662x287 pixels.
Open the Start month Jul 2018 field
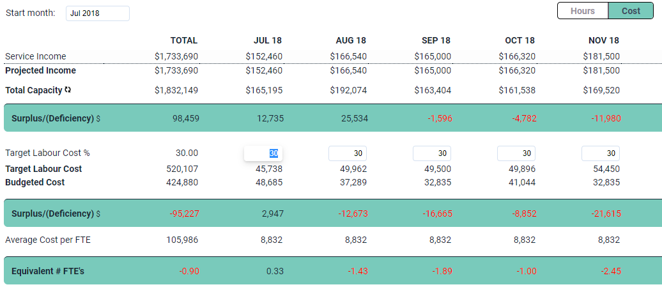tap(98, 13)
